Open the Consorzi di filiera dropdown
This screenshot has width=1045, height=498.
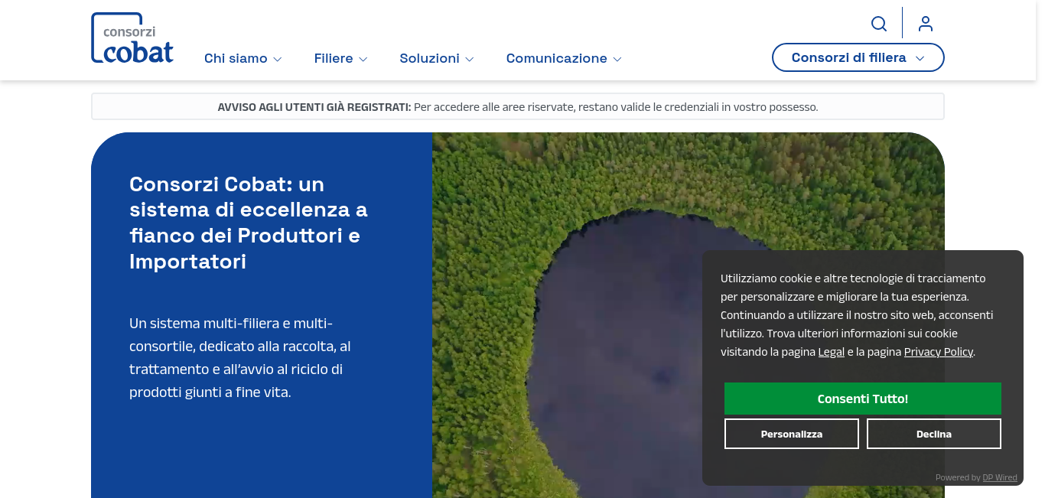(858, 57)
